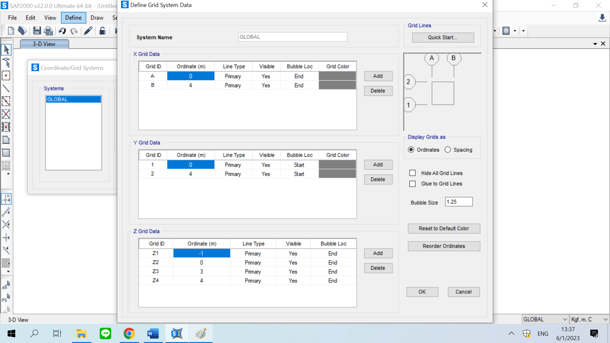Open the Kgf, m, C units dropdown

click(589, 319)
